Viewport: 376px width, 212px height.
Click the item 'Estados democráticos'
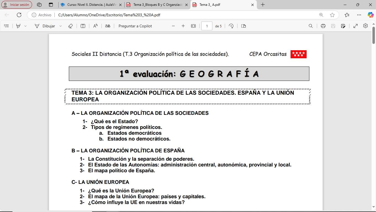135,133
